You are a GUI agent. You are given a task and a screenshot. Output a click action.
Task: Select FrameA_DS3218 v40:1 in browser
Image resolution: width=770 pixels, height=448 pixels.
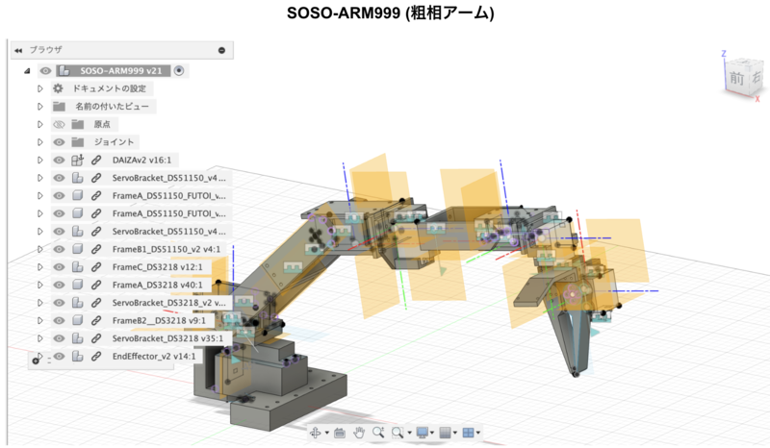pos(157,285)
